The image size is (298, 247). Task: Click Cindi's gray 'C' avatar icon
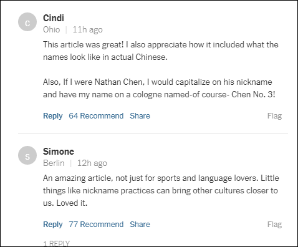(27, 22)
